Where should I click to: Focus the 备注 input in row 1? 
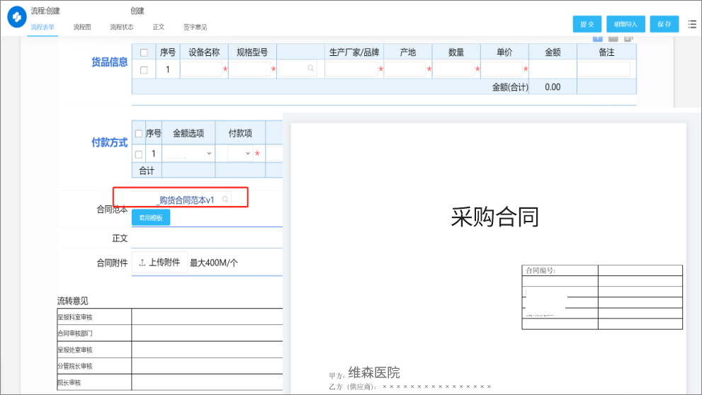(604, 69)
